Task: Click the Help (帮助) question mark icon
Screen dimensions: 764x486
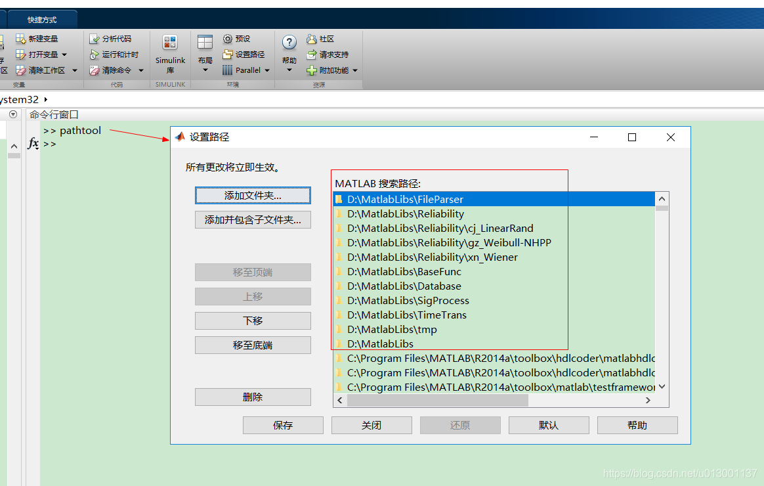Action: 289,43
